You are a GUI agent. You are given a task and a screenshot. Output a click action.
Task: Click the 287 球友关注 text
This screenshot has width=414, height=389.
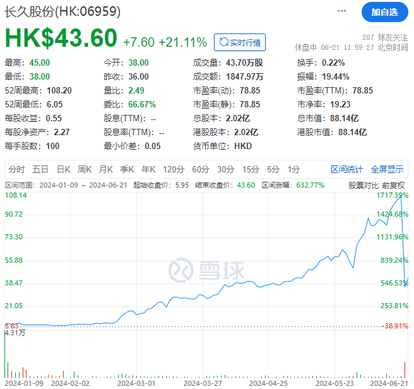click(x=385, y=37)
